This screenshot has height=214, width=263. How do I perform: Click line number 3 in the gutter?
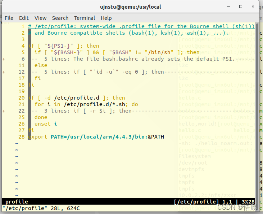tap(23, 39)
